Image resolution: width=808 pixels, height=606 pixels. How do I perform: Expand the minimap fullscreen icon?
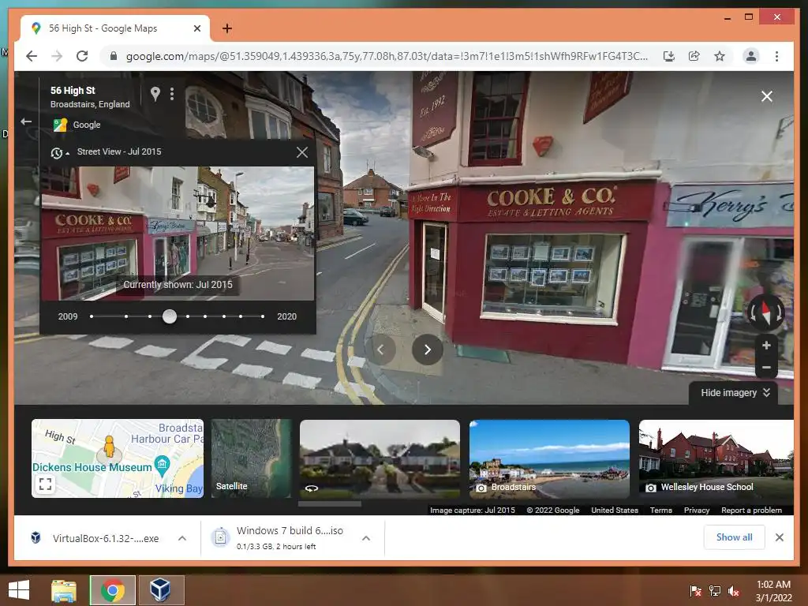(45, 484)
